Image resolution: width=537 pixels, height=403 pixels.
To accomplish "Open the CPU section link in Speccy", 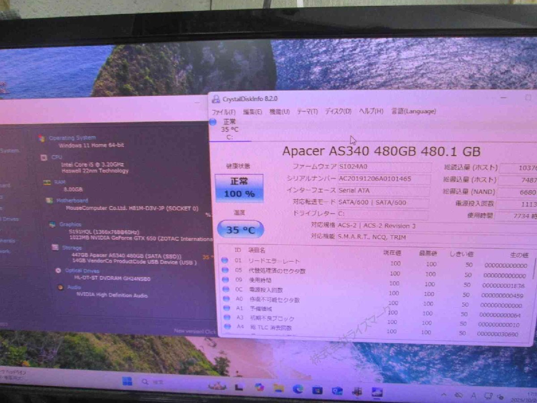I will click(x=57, y=157).
